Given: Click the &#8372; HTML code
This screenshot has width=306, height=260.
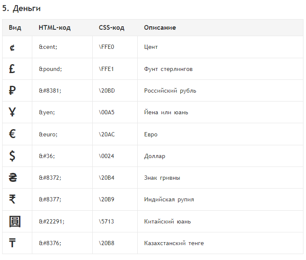Looking at the screenshot, I should [x=50, y=178].
